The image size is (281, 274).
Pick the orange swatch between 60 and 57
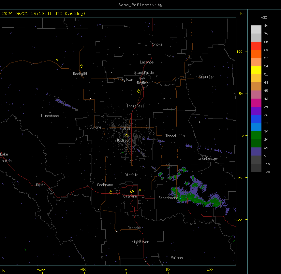(256, 54)
